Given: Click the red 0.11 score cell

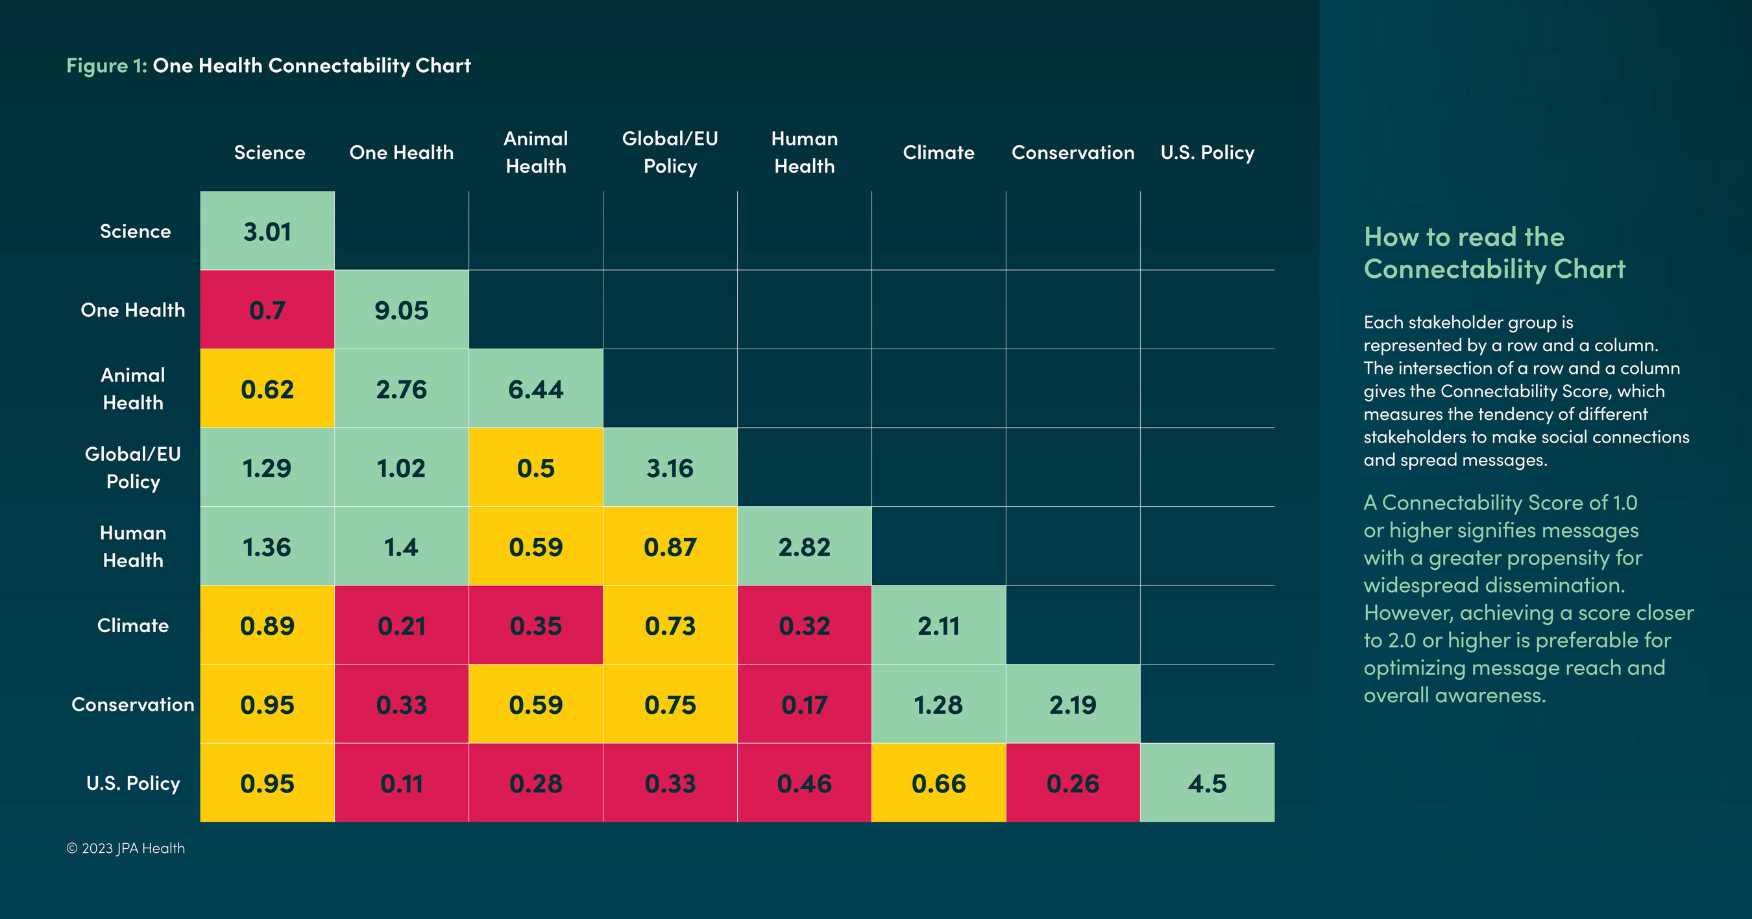Looking at the screenshot, I should [x=401, y=783].
